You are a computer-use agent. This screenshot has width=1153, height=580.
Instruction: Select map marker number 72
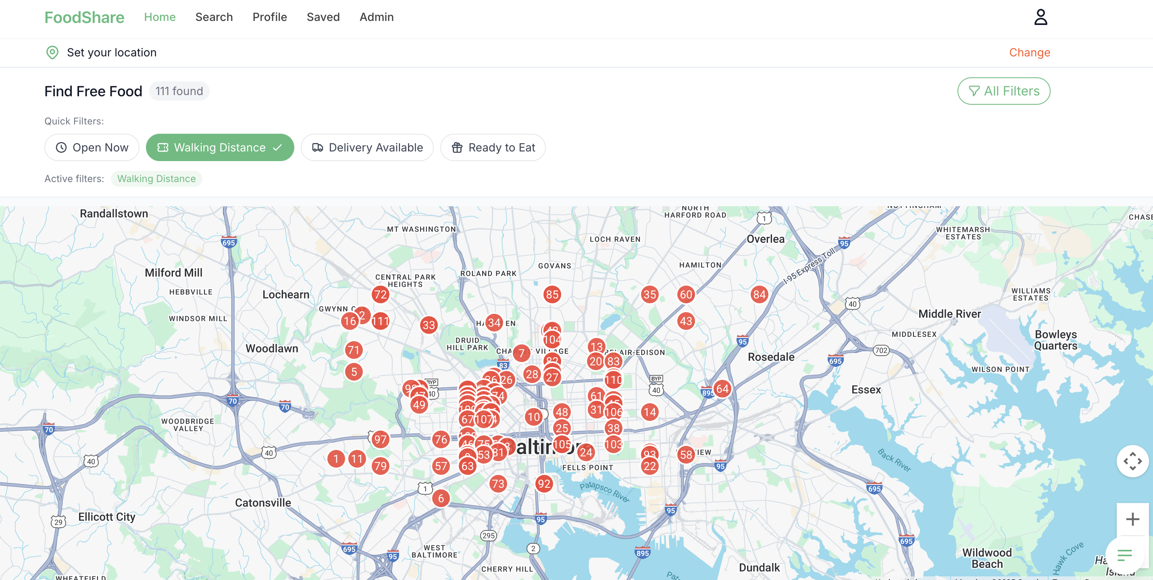coord(380,294)
